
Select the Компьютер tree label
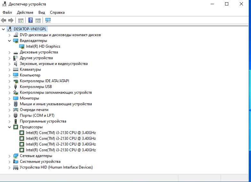tap(30, 75)
